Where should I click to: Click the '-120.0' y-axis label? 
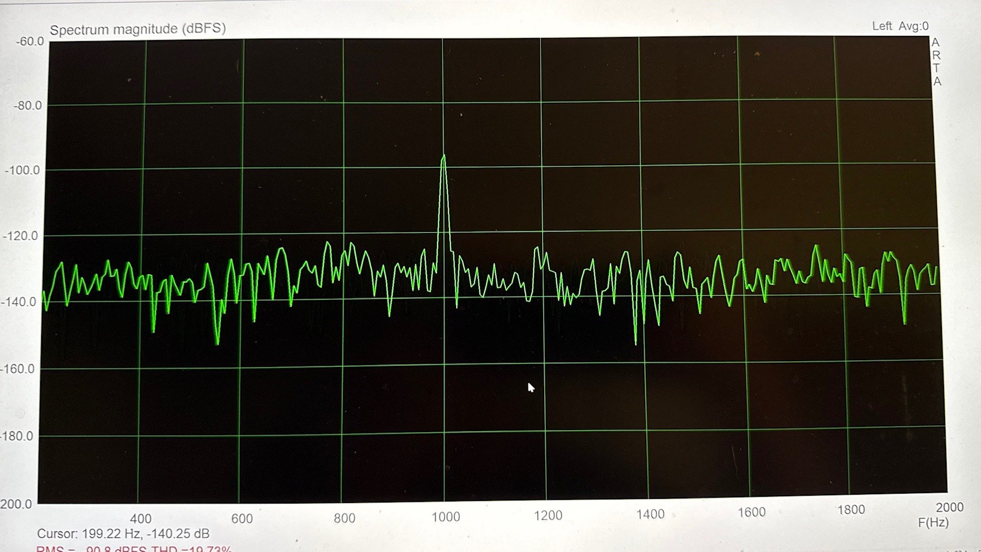coord(20,236)
